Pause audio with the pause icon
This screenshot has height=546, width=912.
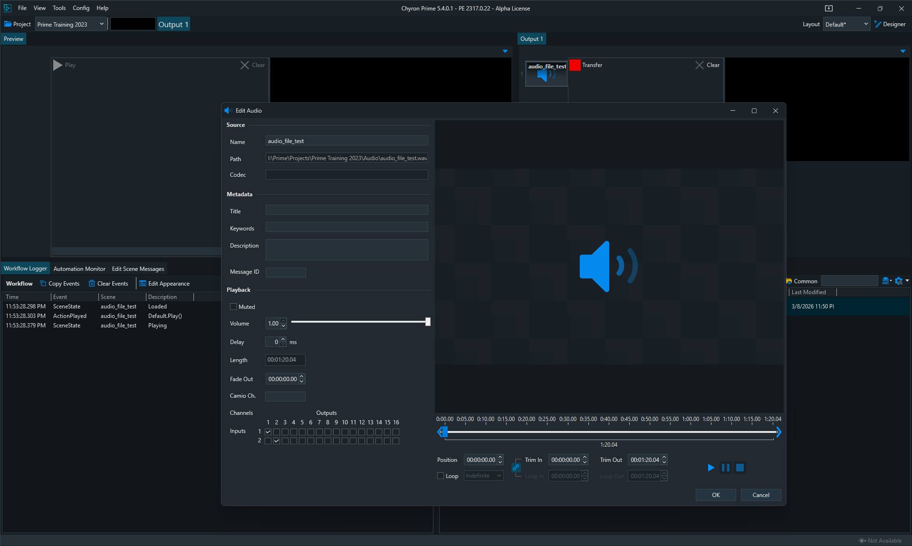pyautogui.click(x=726, y=468)
